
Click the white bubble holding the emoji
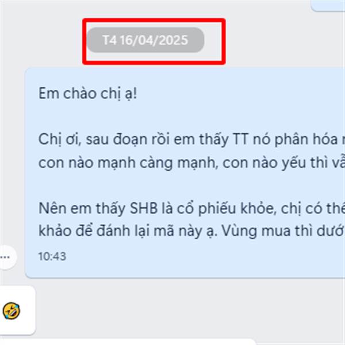(x=18, y=310)
